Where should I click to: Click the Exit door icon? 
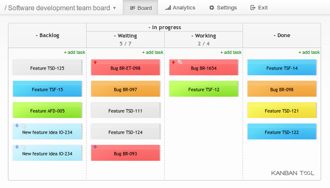tap(252, 8)
